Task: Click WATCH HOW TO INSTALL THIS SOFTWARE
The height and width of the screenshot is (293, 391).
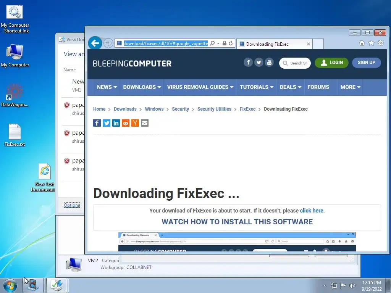Action: pos(237,222)
